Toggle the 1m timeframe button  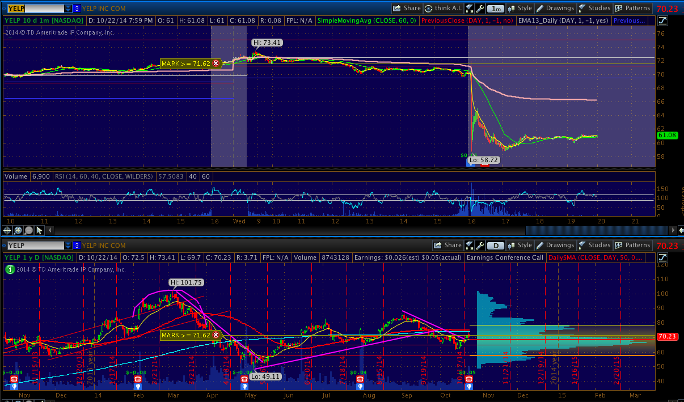tap(496, 9)
